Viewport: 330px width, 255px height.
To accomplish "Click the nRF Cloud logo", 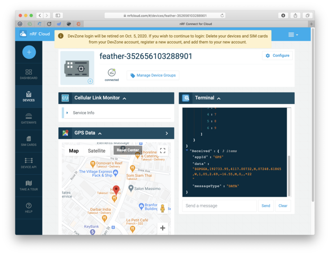I will (x=35, y=34).
